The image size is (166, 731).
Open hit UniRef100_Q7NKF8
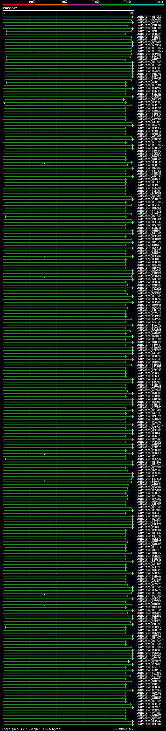click(x=149, y=715)
